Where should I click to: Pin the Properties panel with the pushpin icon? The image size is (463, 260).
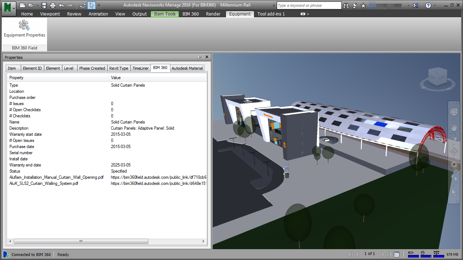(200, 57)
